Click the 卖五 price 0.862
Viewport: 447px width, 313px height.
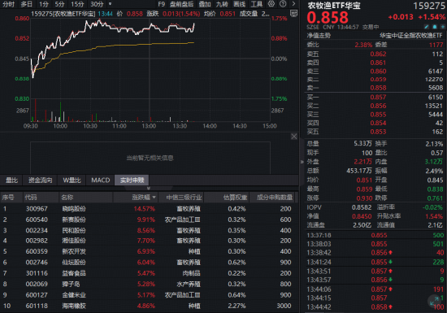(378, 54)
